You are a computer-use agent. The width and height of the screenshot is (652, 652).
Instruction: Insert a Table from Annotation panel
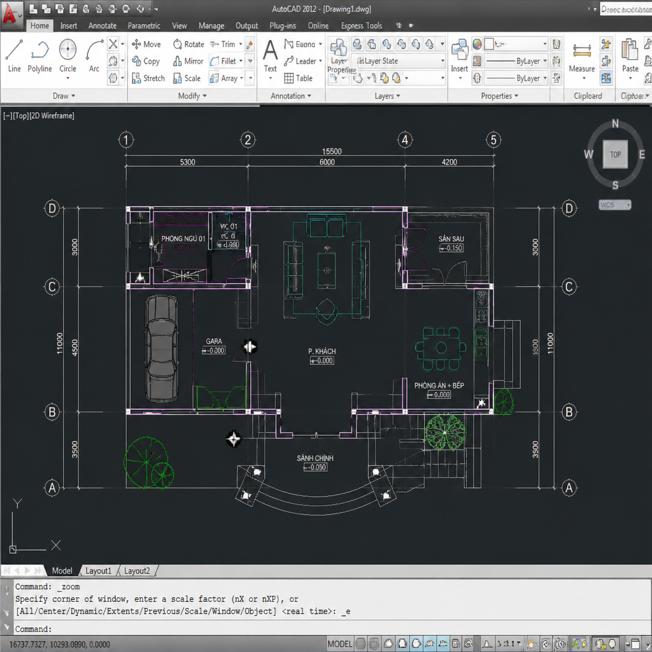coord(298,78)
